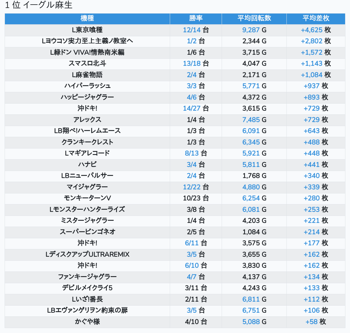Image resolution: width=350 pixels, height=333 pixels.
Task: Select マイジャグラー machine name
Action: 87,187
